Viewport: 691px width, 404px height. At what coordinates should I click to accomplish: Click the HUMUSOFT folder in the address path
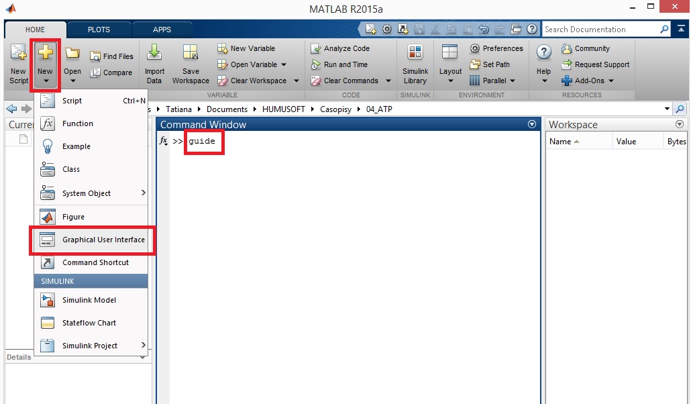(x=283, y=109)
